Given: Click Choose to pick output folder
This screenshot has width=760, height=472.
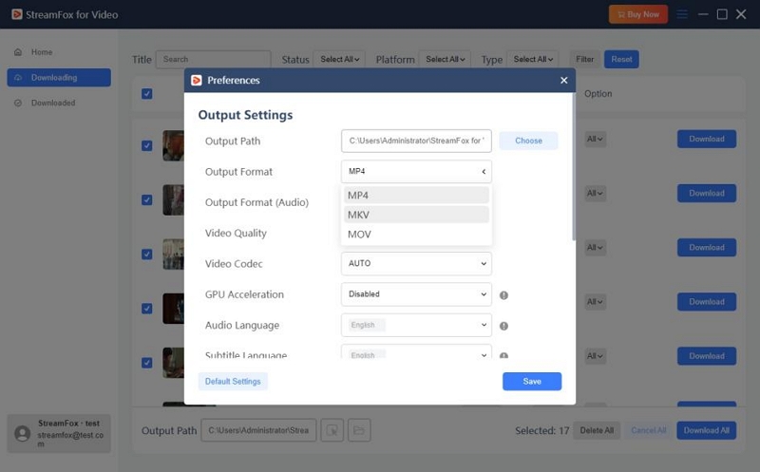Looking at the screenshot, I should 528,141.
